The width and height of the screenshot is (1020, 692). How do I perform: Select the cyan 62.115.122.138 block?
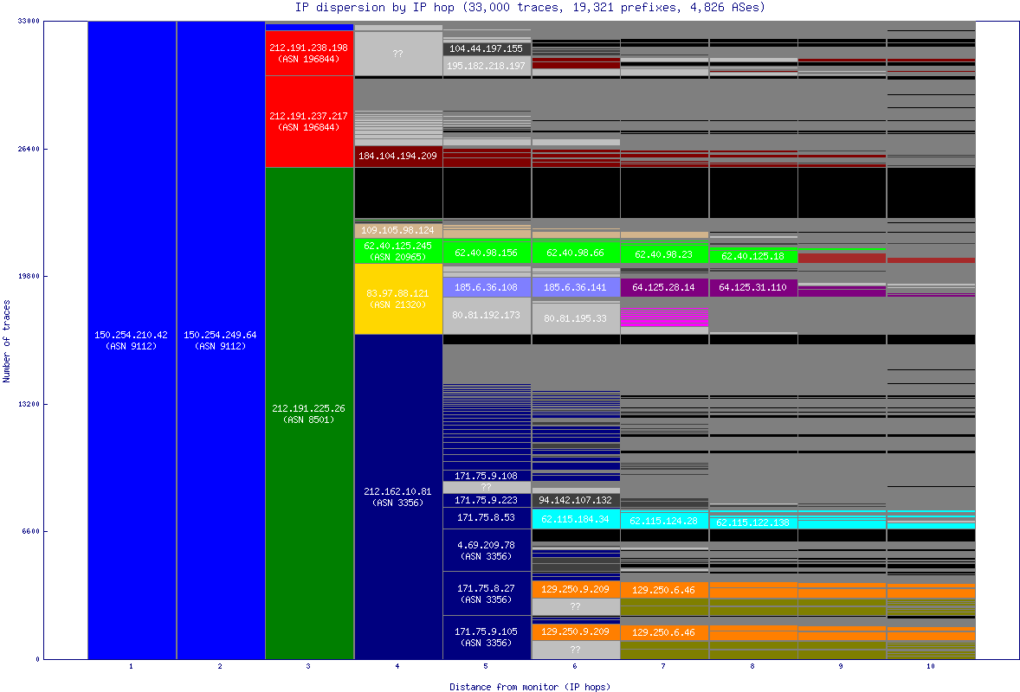752,522
